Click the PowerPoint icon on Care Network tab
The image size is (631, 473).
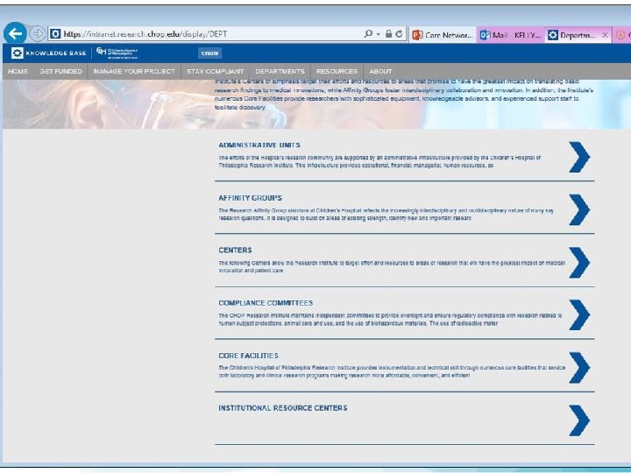pyautogui.click(x=418, y=35)
